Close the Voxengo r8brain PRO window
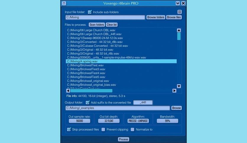247x143 pixels. tap(183, 3)
